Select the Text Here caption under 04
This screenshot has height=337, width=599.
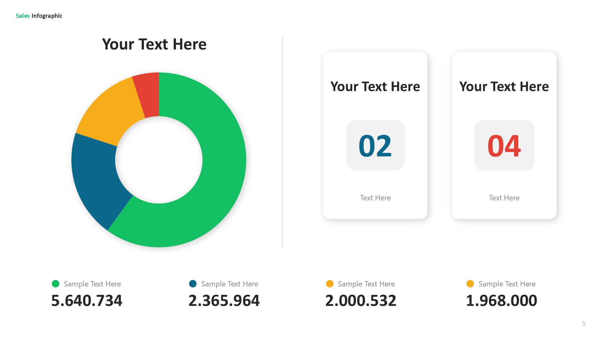tap(504, 198)
